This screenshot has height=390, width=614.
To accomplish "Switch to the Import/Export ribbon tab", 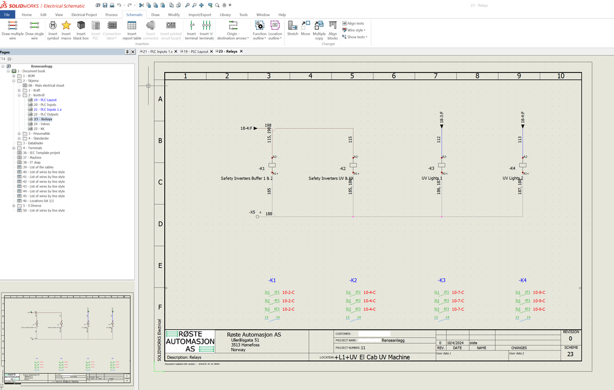I will coord(200,14).
